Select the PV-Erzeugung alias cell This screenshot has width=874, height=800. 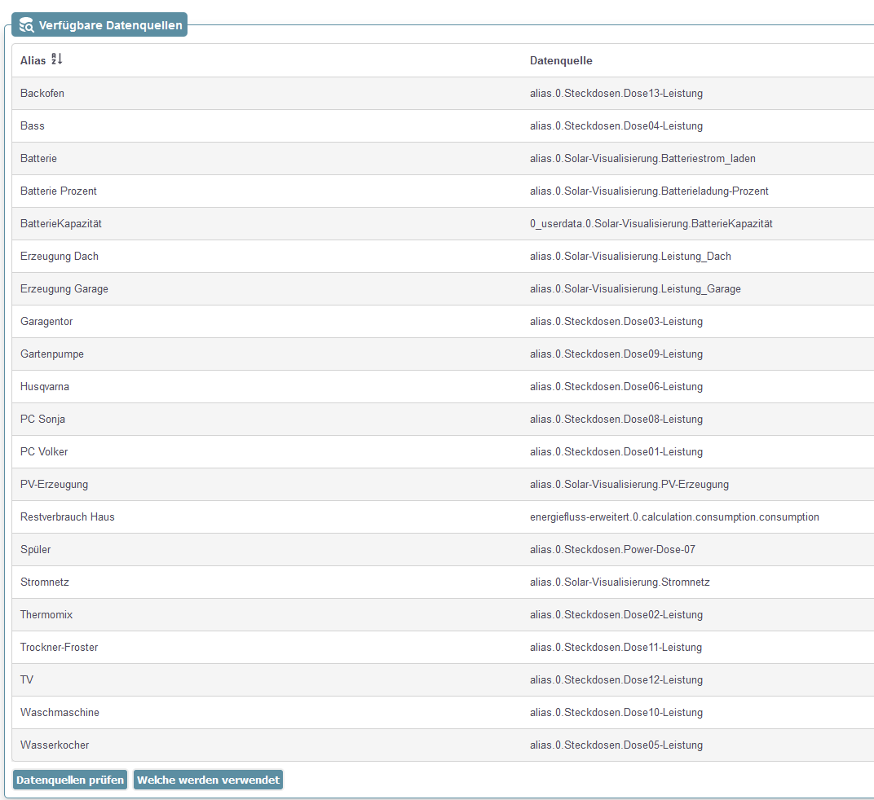(x=54, y=484)
